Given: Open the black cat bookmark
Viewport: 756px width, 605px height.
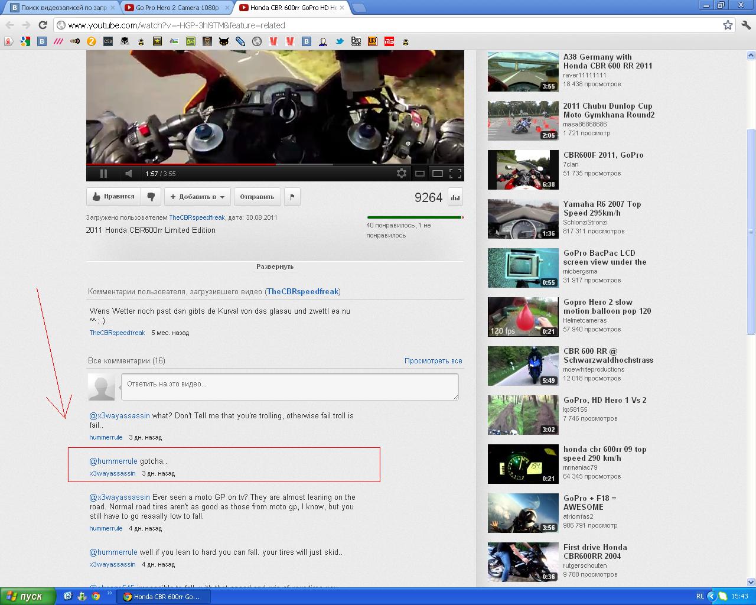Looking at the screenshot, I should coord(224,41).
